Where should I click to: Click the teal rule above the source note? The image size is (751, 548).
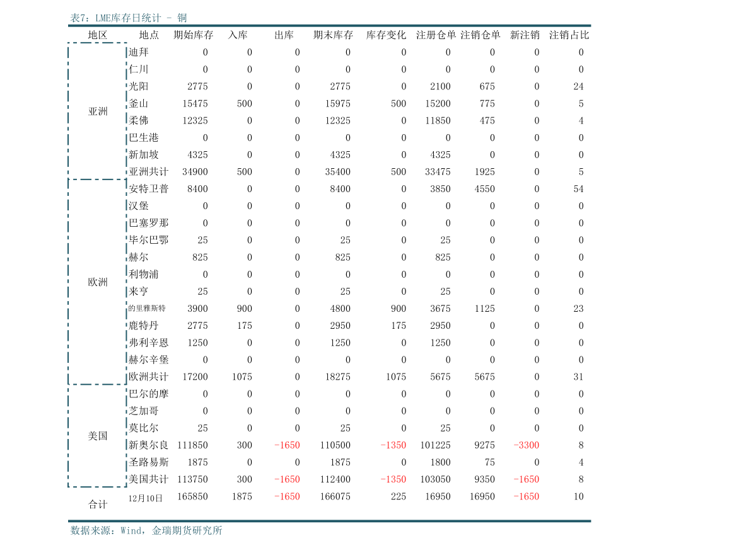click(329, 521)
